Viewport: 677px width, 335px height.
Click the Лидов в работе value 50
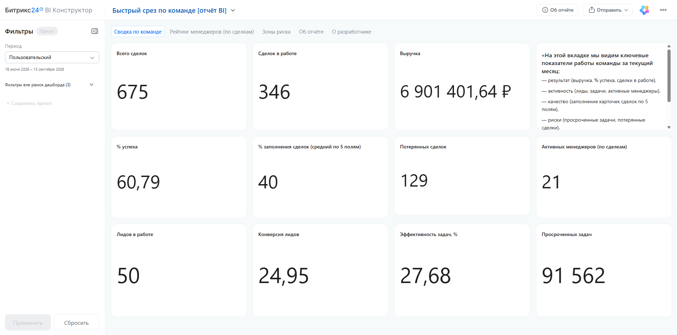click(x=129, y=276)
